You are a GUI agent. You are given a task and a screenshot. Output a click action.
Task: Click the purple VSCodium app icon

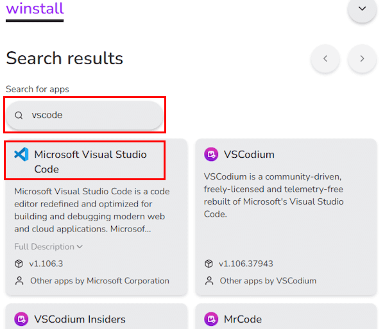click(211, 155)
